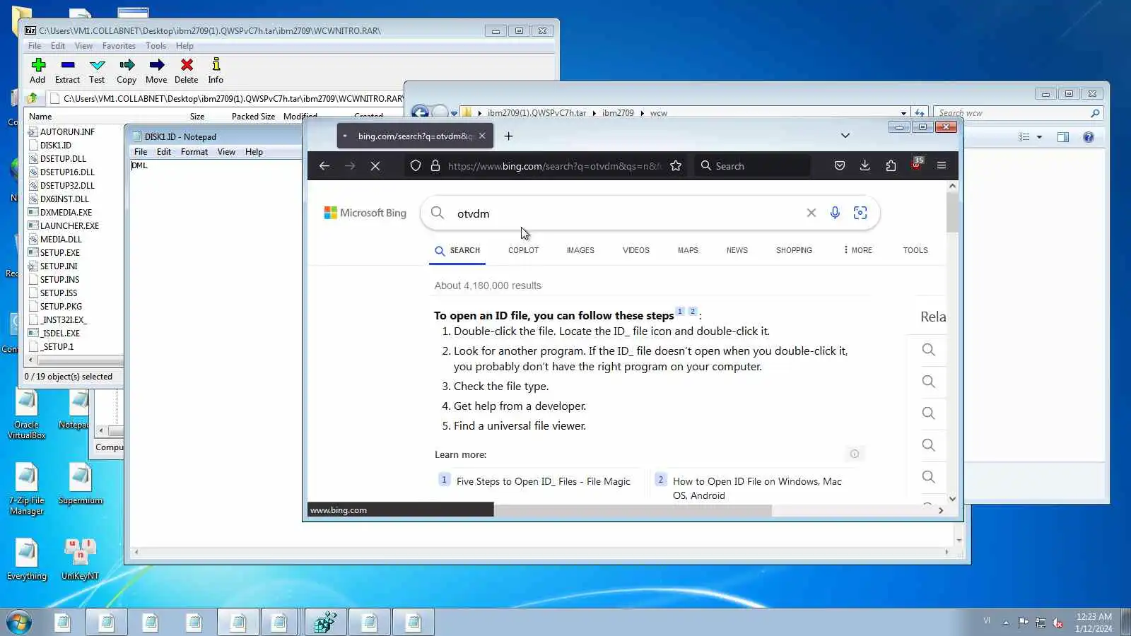Select LAUNCHER.EXE in the 7-Zip list

pyautogui.click(x=69, y=225)
